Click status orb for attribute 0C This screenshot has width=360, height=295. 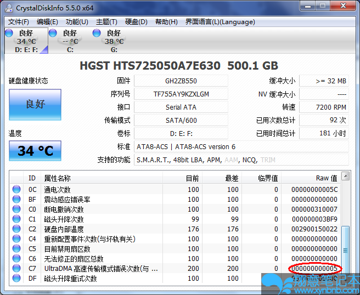(x=16, y=189)
